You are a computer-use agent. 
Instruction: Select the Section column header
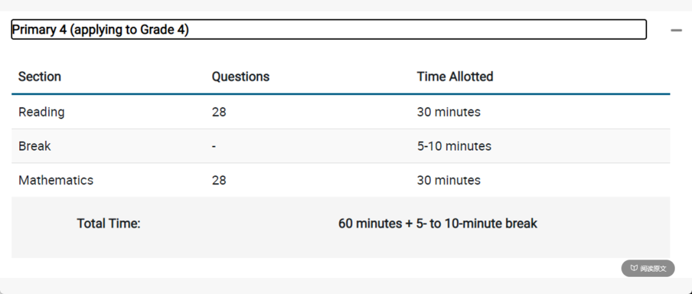coord(40,76)
